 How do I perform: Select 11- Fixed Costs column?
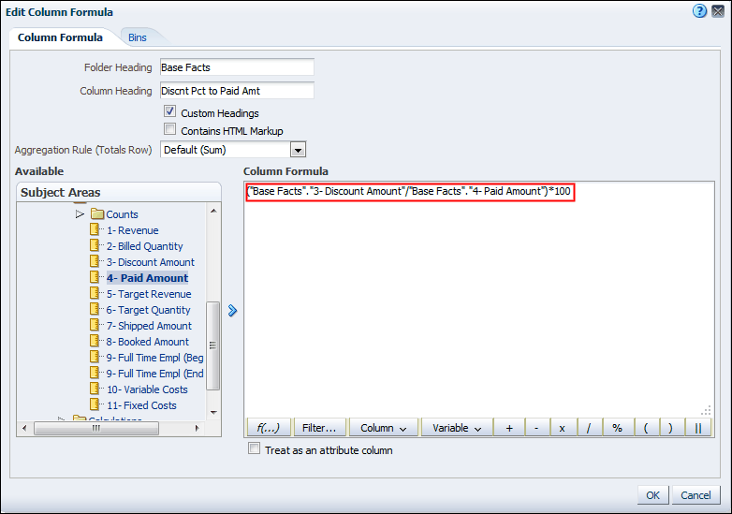(141, 405)
